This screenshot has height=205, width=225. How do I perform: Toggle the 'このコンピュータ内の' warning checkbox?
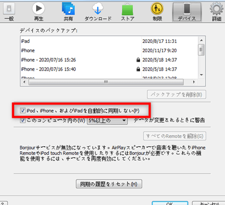[23, 121]
